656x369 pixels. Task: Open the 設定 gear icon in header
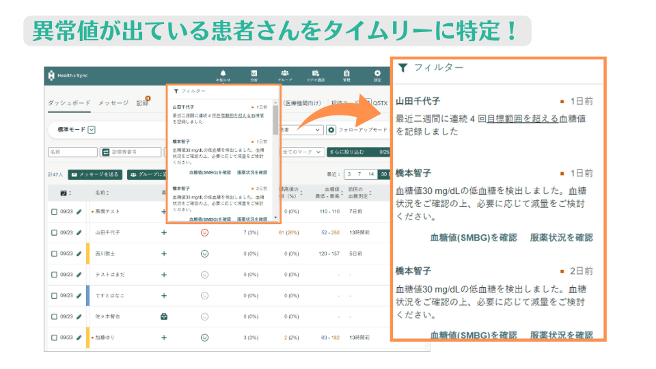point(377,74)
